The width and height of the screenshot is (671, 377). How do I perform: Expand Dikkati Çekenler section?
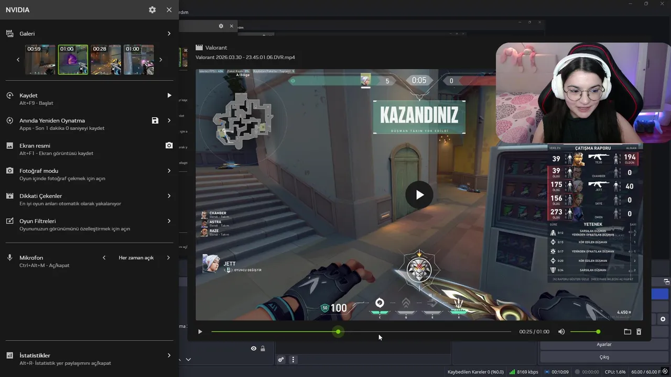tap(169, 196)
